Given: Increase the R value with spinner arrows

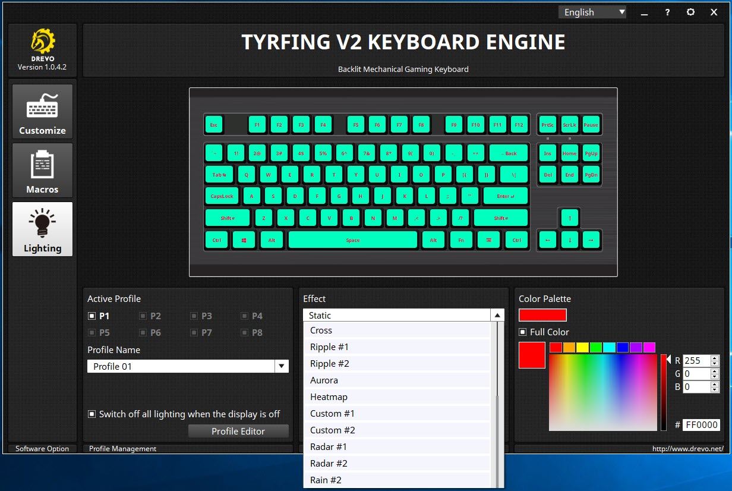Looking at the screenshot, I should click(x=715, y=358).
